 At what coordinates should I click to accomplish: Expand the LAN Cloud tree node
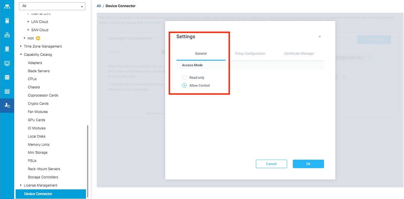(x=28, y=22)
